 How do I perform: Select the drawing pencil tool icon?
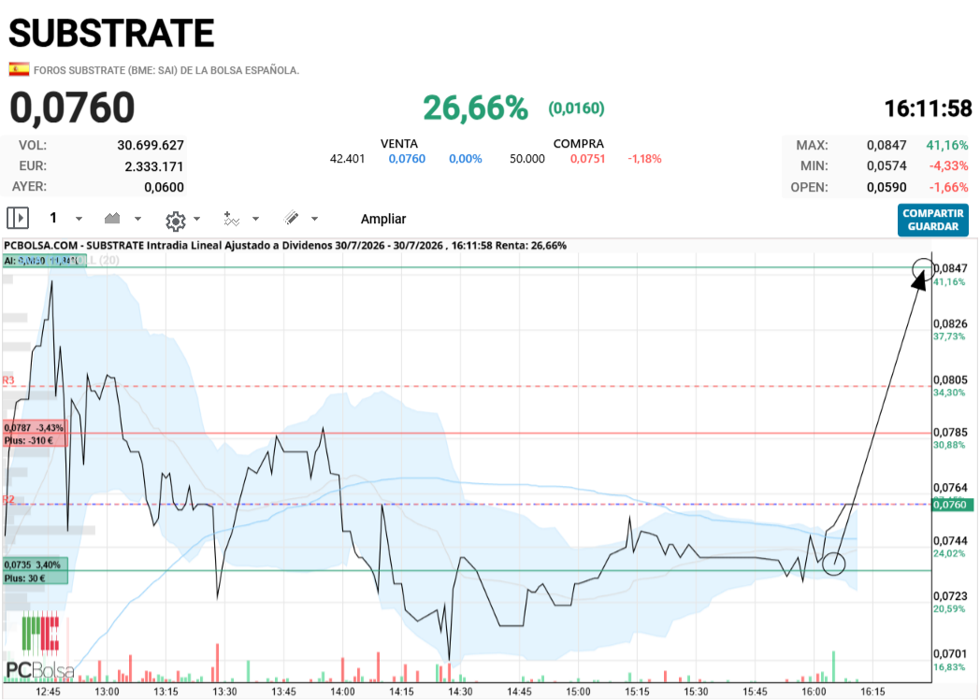(291, 218)
